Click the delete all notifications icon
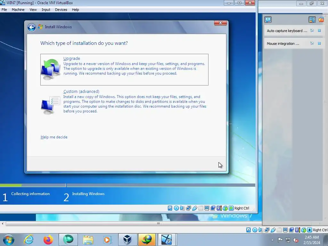This screenshot has width=328, height=246. pos(321,20)
